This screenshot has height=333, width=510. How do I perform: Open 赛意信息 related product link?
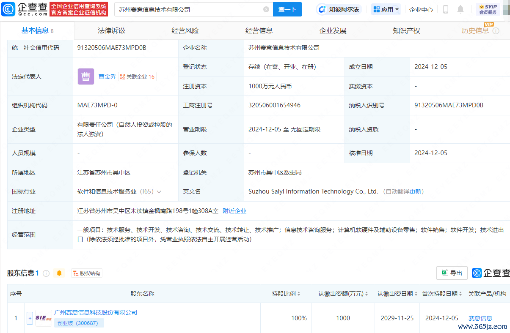pyautogui.click(x=480, y=318)
